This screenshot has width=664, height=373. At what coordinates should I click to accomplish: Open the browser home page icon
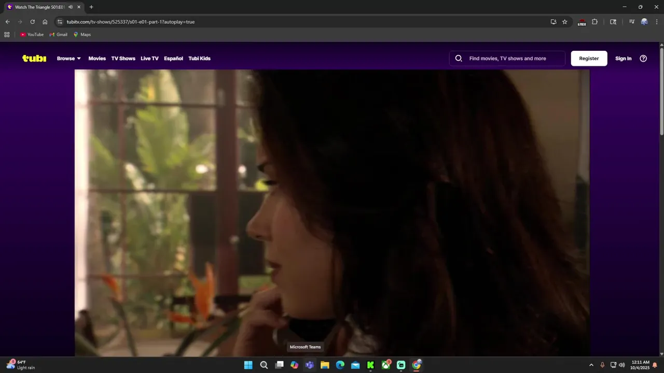click(45, 22)
